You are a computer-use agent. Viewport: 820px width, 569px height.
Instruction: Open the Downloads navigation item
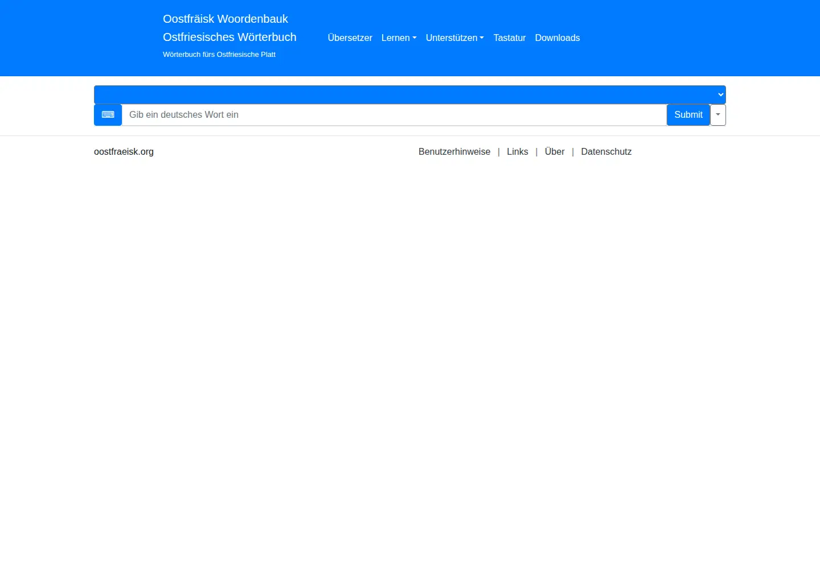pyautogui.click(x=557, y=38)
